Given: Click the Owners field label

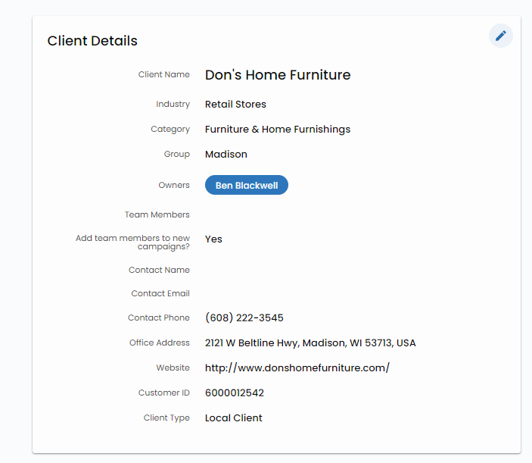Looking at the screenshot, I should pos(173,186).
